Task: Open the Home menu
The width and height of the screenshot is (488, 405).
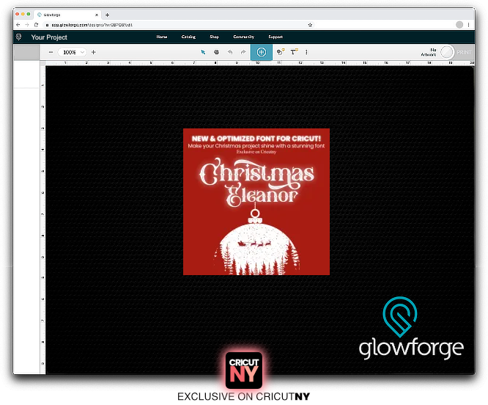Action: tap(162, 37)
